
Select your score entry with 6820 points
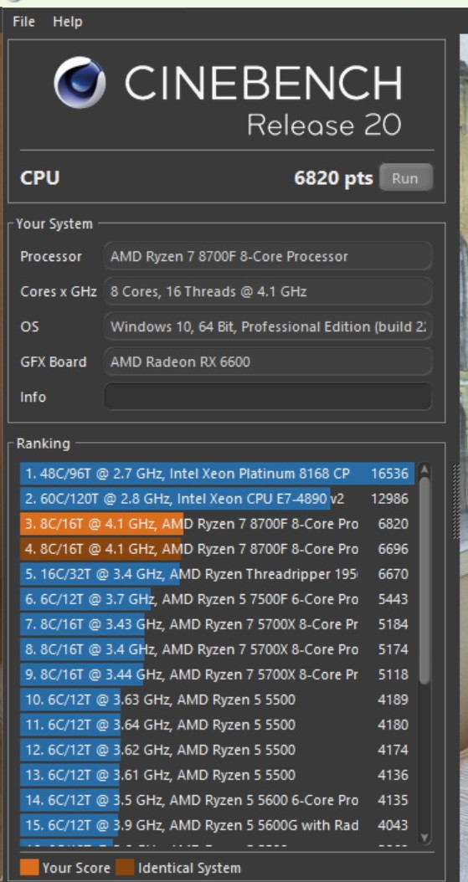click(217, 524)
